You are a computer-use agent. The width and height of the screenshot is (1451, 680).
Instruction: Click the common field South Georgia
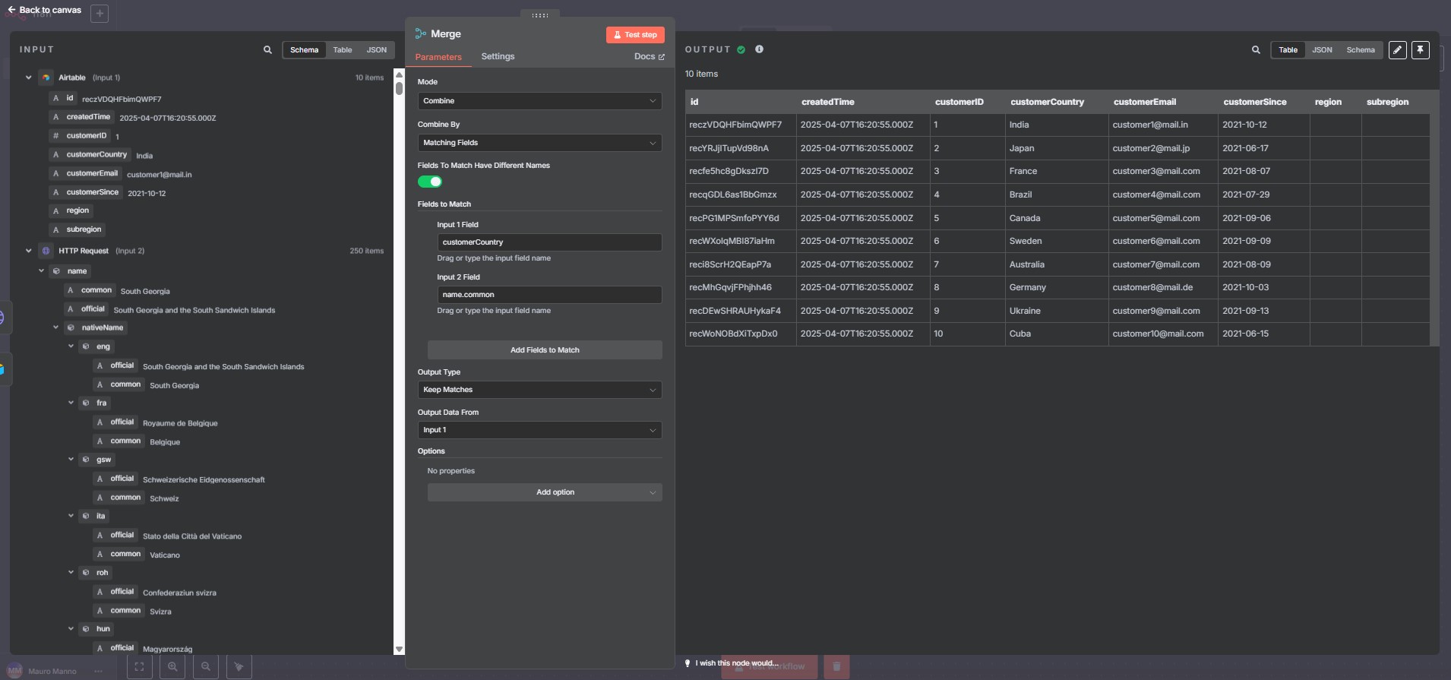point(96,290)
